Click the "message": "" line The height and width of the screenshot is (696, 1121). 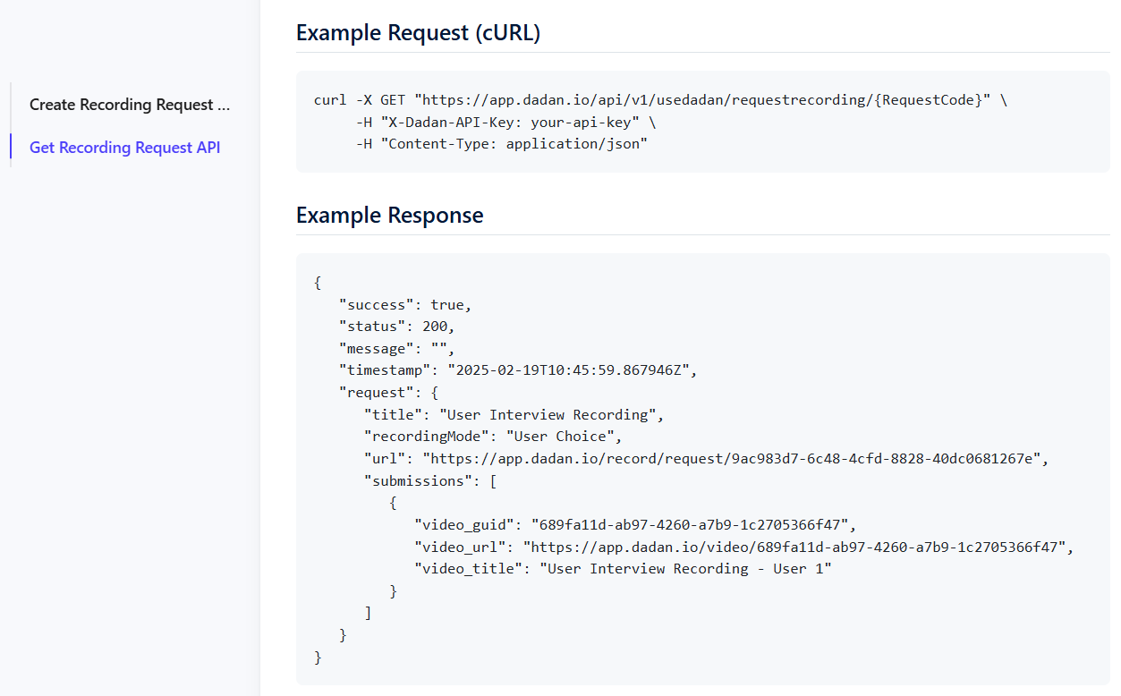point(396,349)
